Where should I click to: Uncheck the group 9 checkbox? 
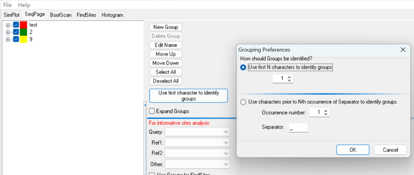click(16, 39)
